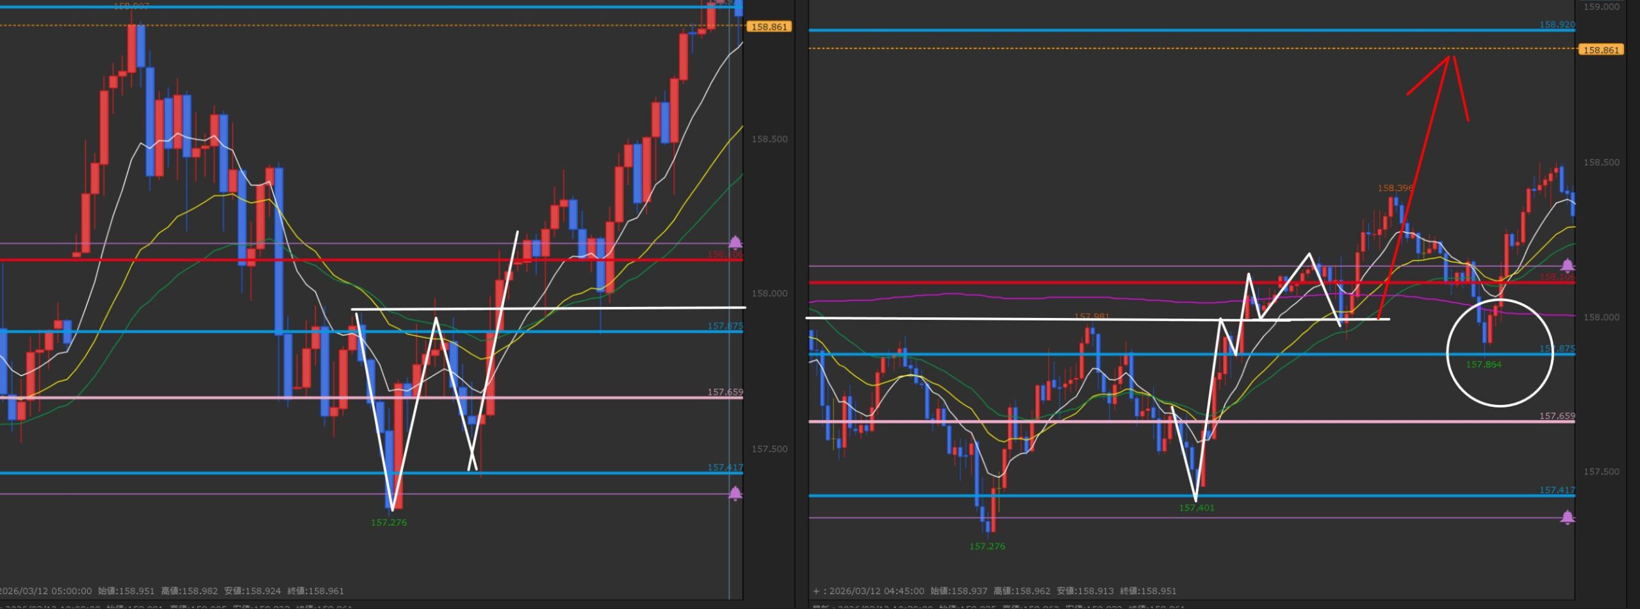Click the green 157.276 low label in left chart
The image size is (1640, 609).
[x=388, y=523]
